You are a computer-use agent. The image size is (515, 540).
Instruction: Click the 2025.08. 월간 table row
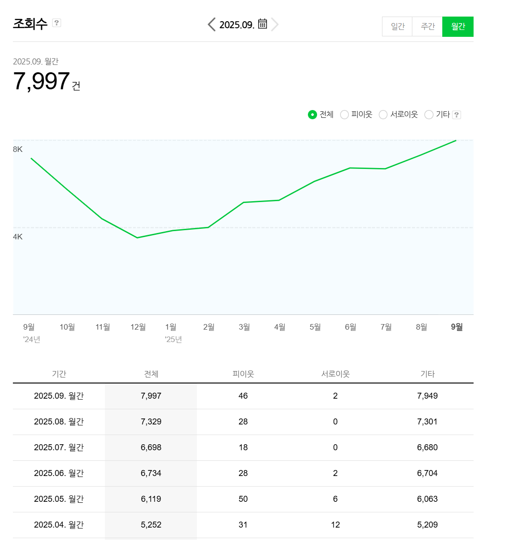point(59,422)
